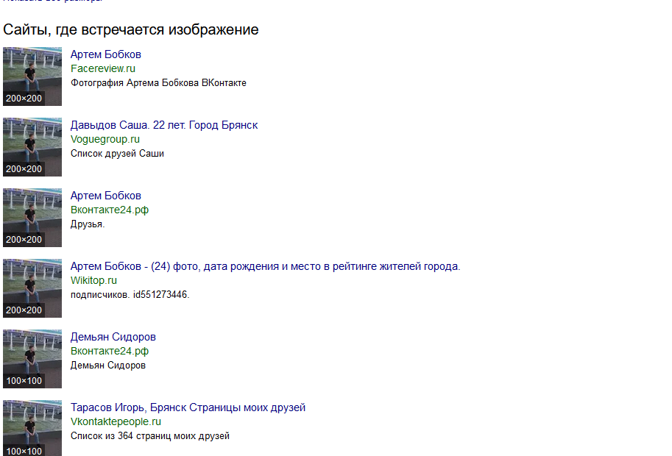Open the thumbnail beside the Facereview.ru result

tap(32, 76)
